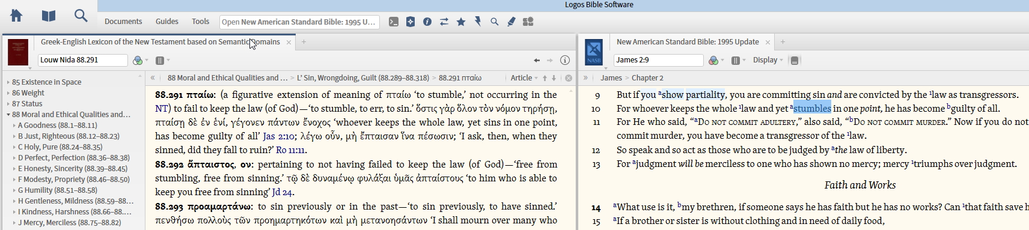Go to the Home page icon
The height and width of the screenshot is (230, 1029).
click(x=16, y=16)
